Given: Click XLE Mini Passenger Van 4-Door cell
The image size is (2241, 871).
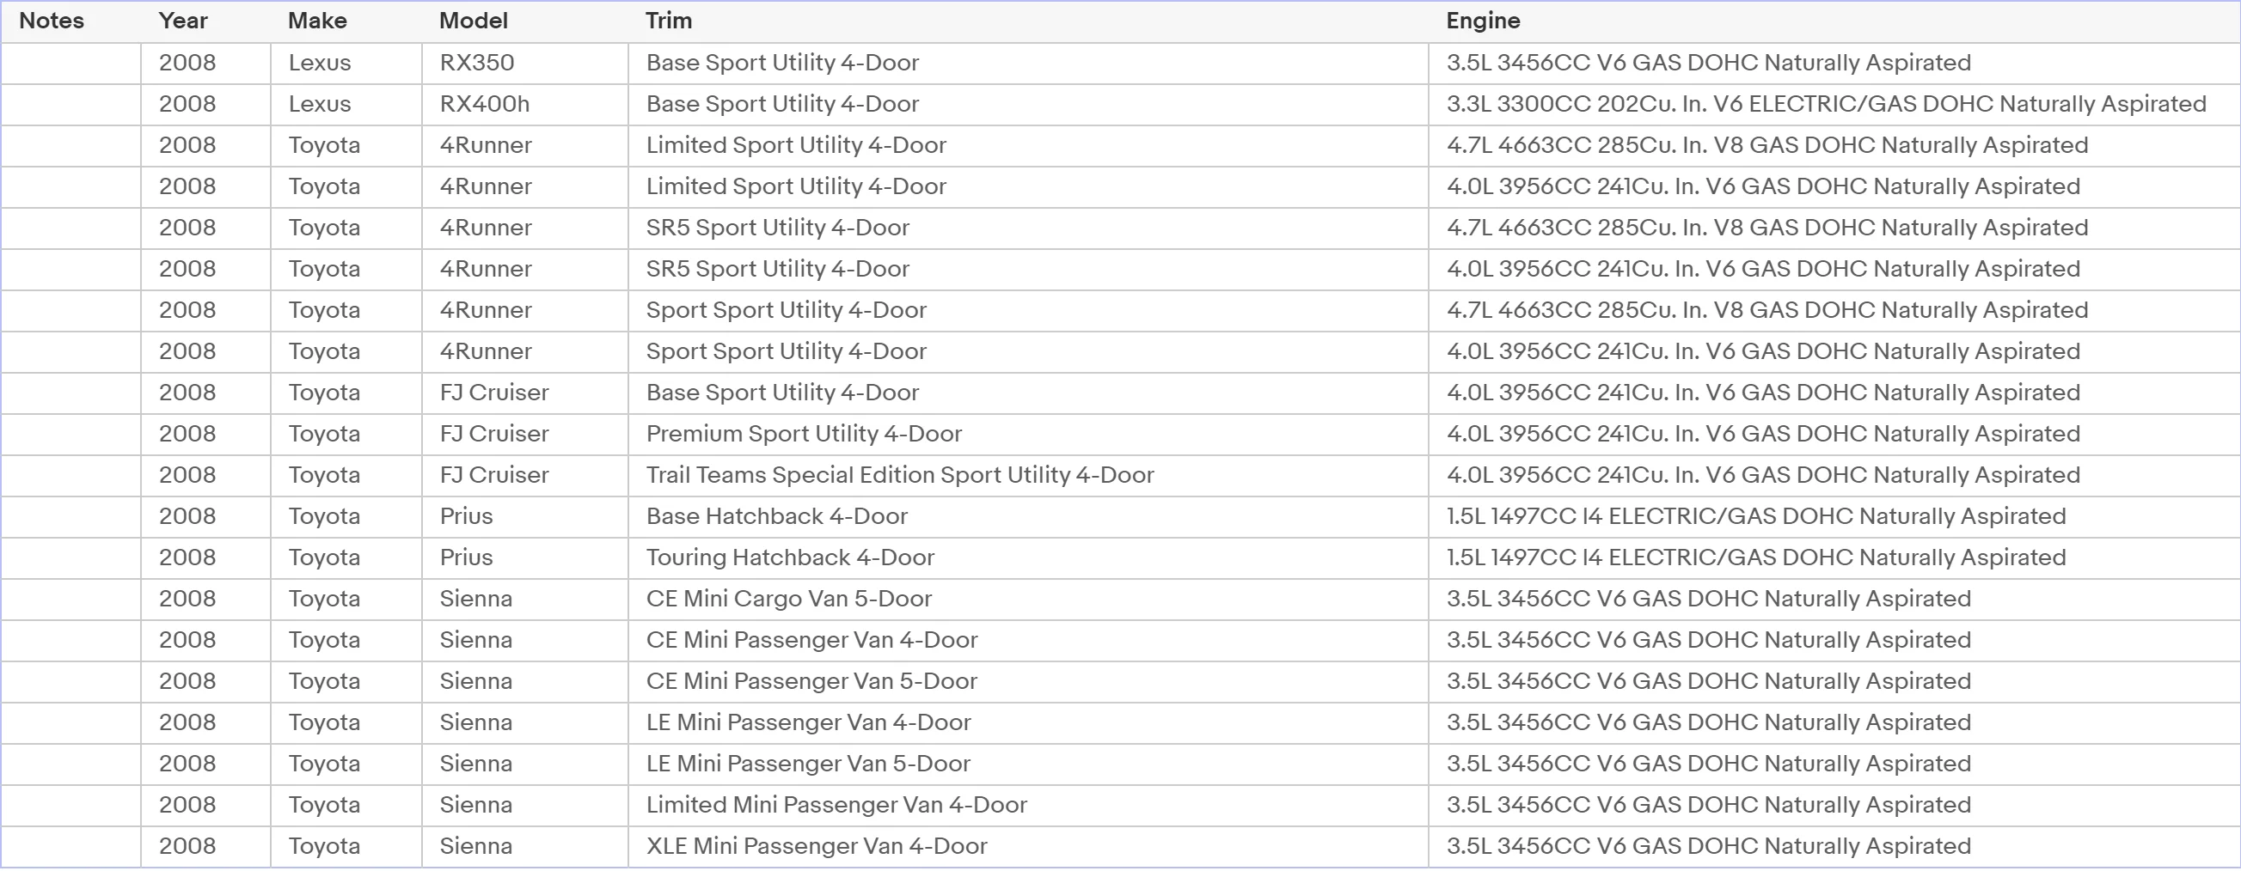Looking at the screenshot, I should point(1027,847).
